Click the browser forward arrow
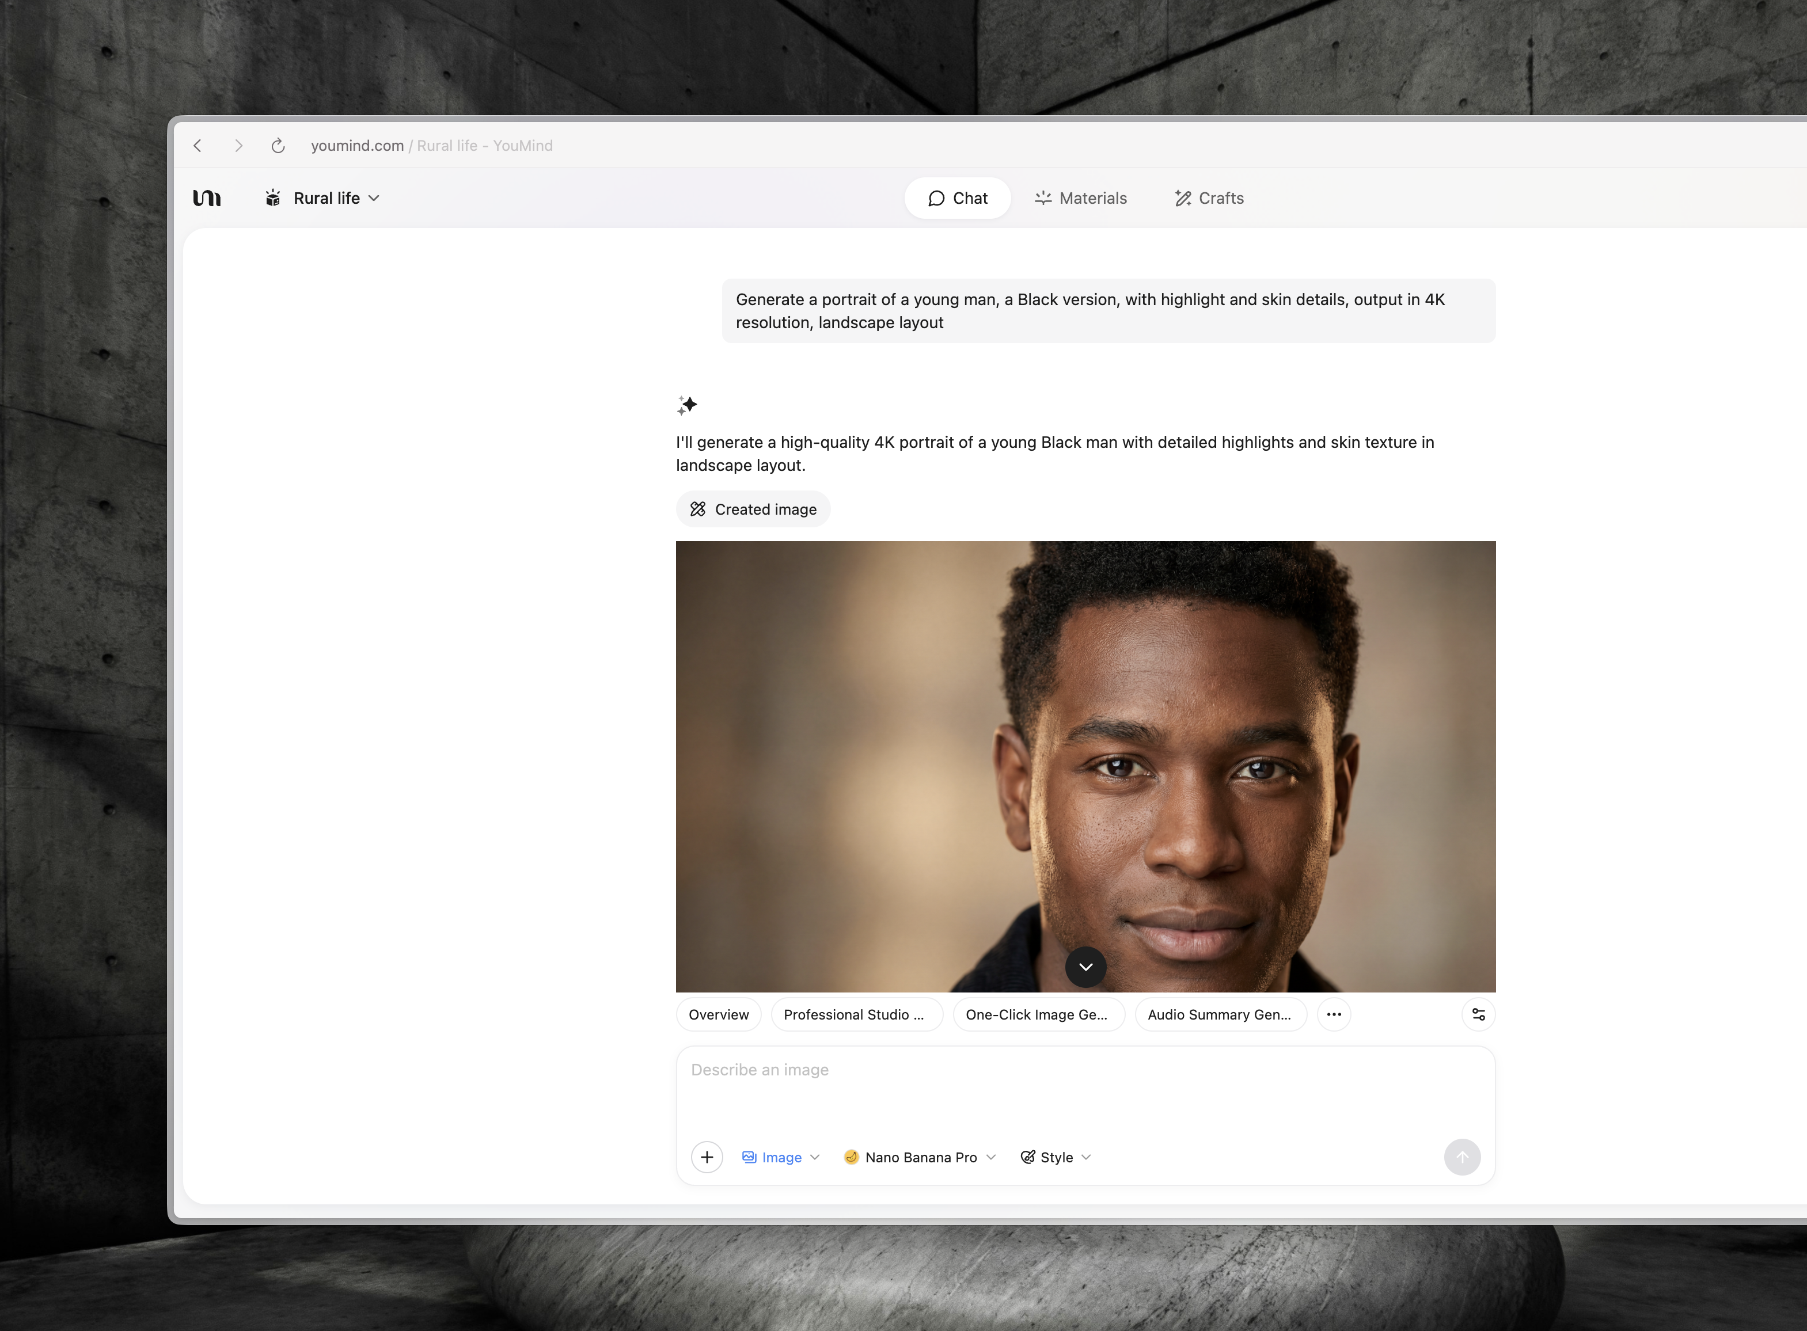Image resolution: width=1807 pixels, height=1331 pixels. pyautogui.click(x=238, y=146)
